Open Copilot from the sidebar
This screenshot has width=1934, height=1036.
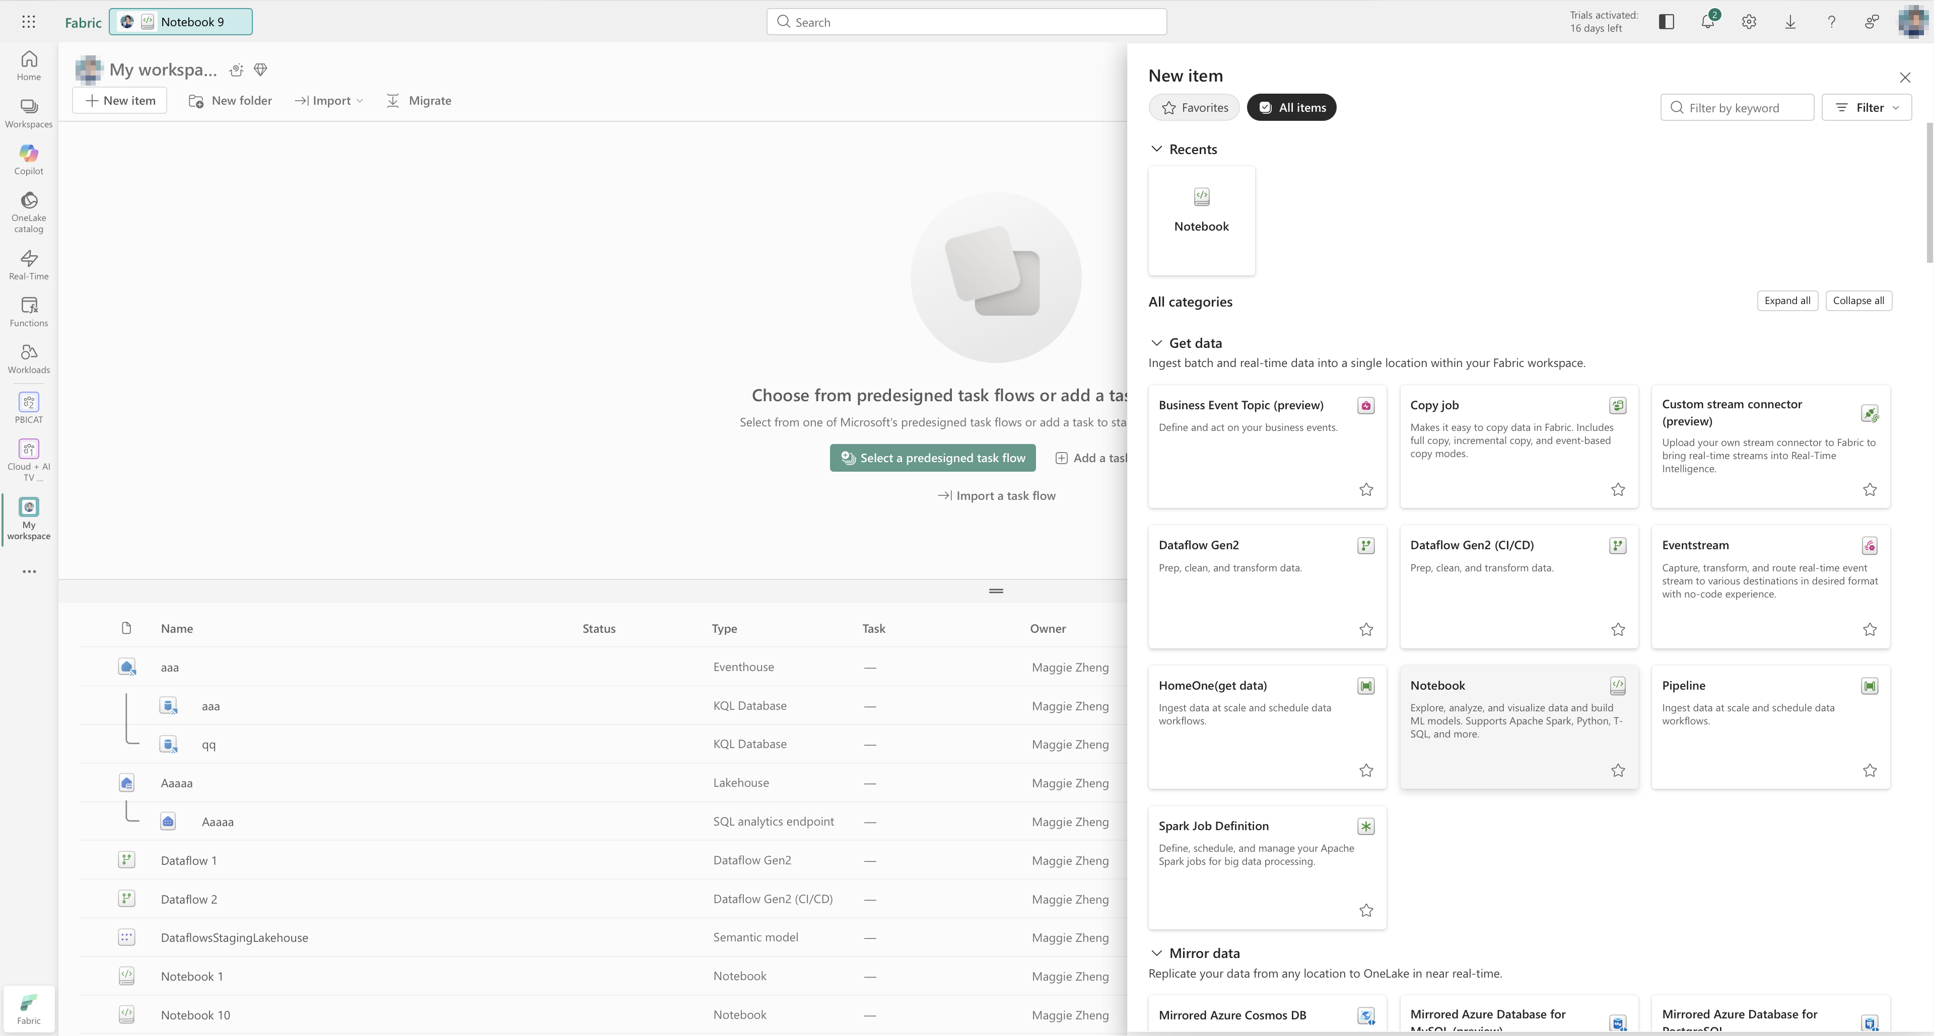(x=29, y=160)
